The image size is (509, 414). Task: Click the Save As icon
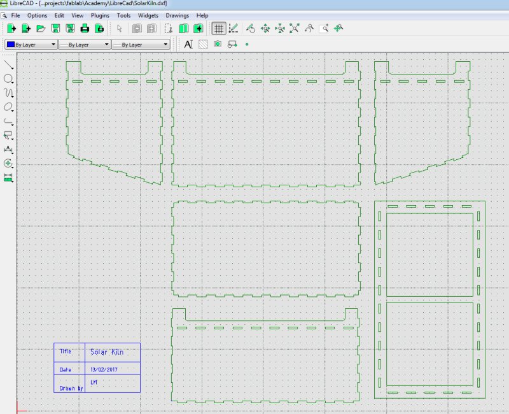coord(70,29)
